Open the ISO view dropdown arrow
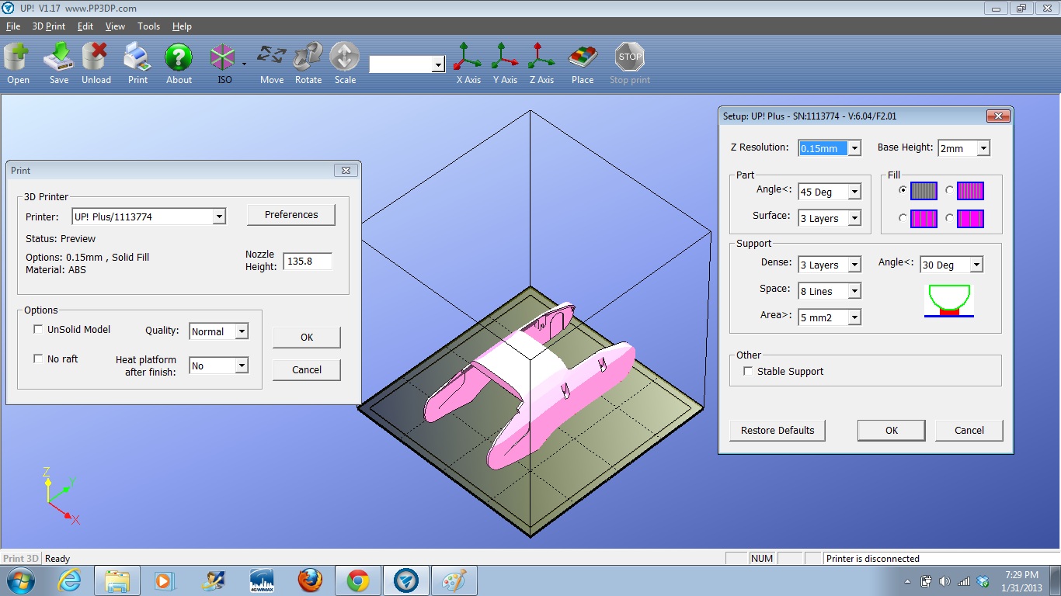 (244, 64)
